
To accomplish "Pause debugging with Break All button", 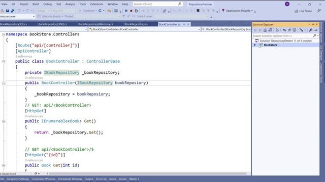I will click(126, 11).
